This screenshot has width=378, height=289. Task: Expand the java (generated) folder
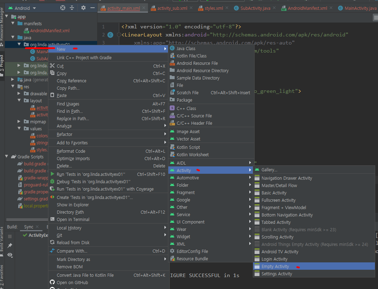13,79
